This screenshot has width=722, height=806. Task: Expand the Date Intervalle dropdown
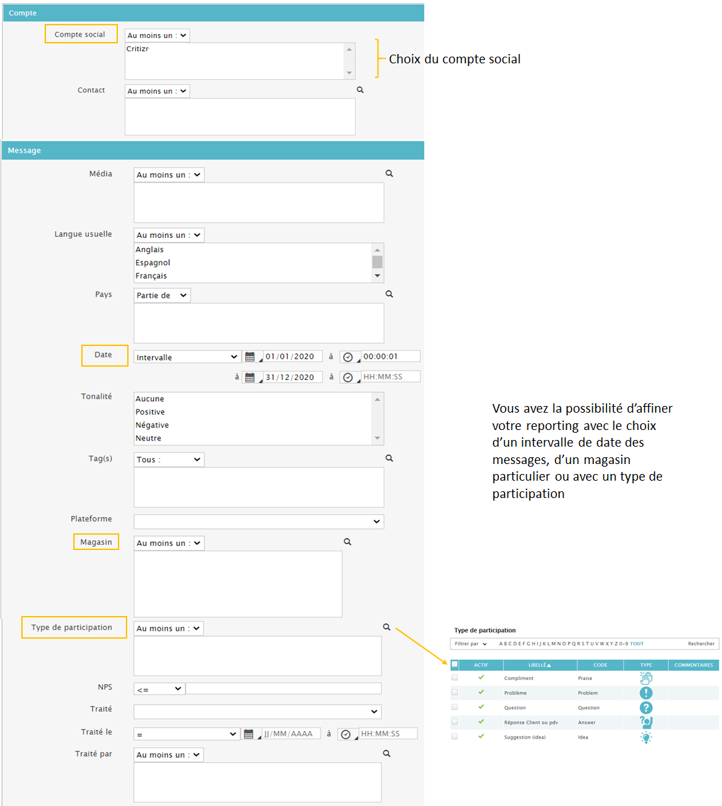[186, 357]
